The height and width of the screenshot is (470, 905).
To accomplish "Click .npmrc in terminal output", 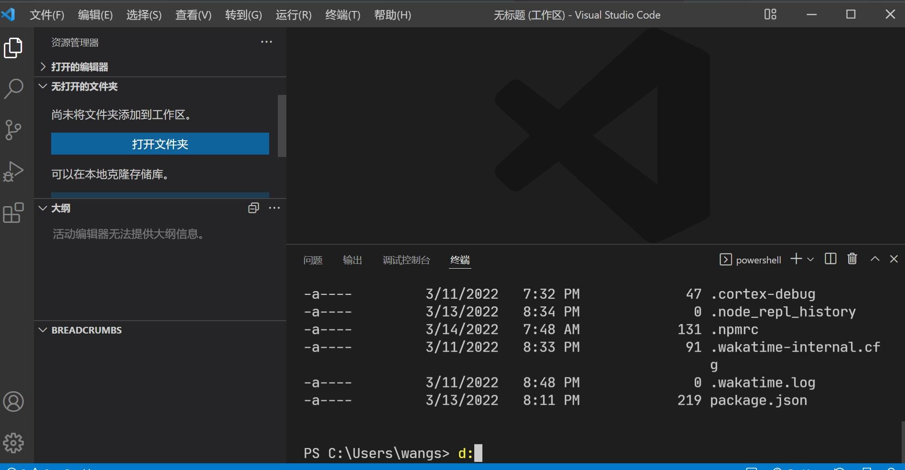I will (x=734, y=329).
